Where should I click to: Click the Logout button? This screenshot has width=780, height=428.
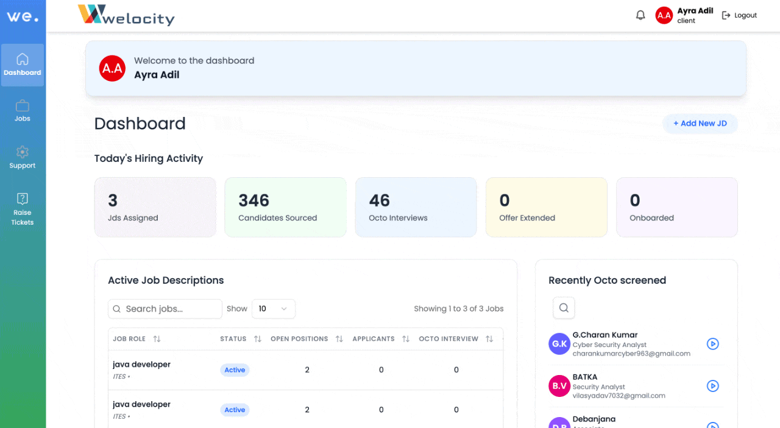pos(739,15)
